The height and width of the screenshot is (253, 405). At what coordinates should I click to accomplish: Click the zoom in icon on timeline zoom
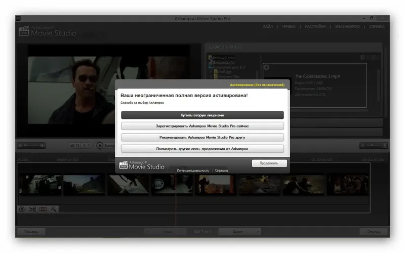(385, 146)
